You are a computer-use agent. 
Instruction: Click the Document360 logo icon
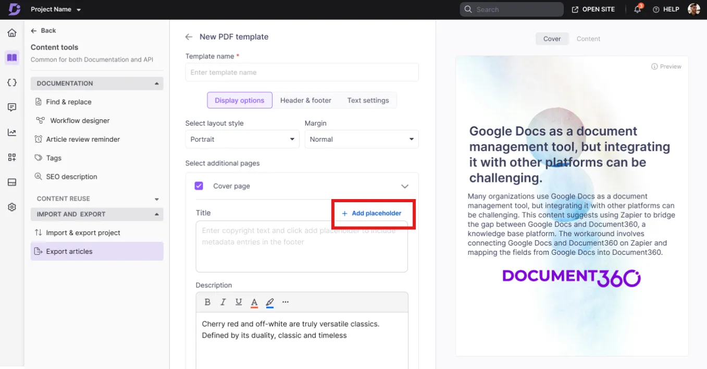(x=15, y=9)
